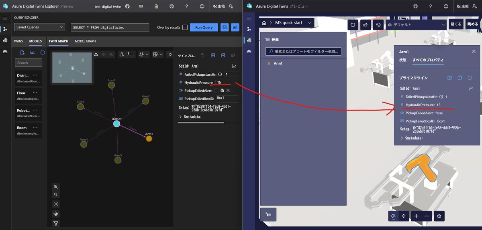Open the すべてのプロパティ tab
Viewport: 482px width, 230px height.
tap(428, 60)
